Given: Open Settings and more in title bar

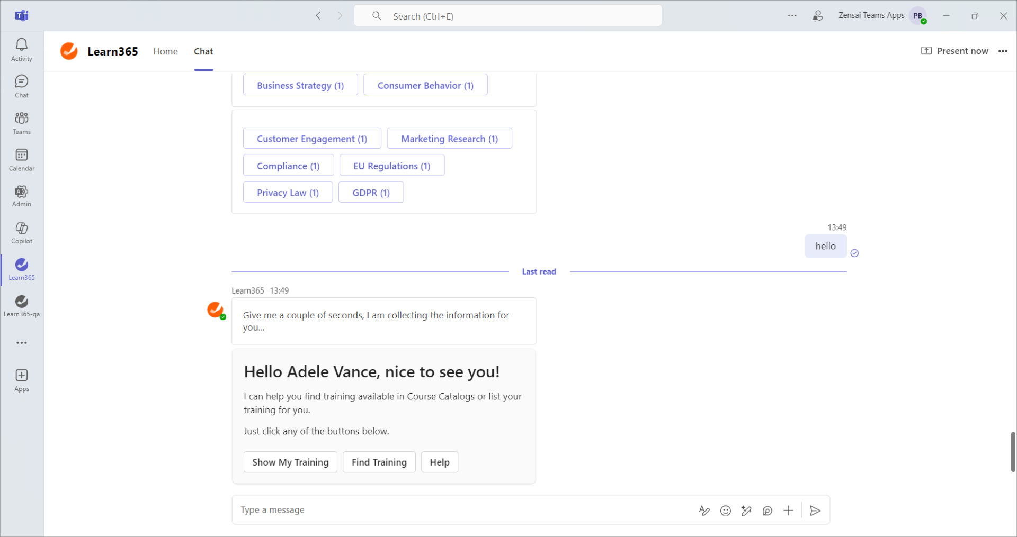Looking at the screenshot, I should (792, 16).
